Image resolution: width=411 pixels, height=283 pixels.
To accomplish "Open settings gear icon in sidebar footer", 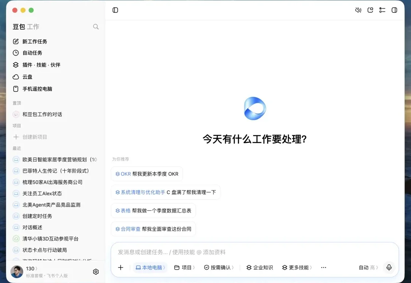I will [96, 272].
